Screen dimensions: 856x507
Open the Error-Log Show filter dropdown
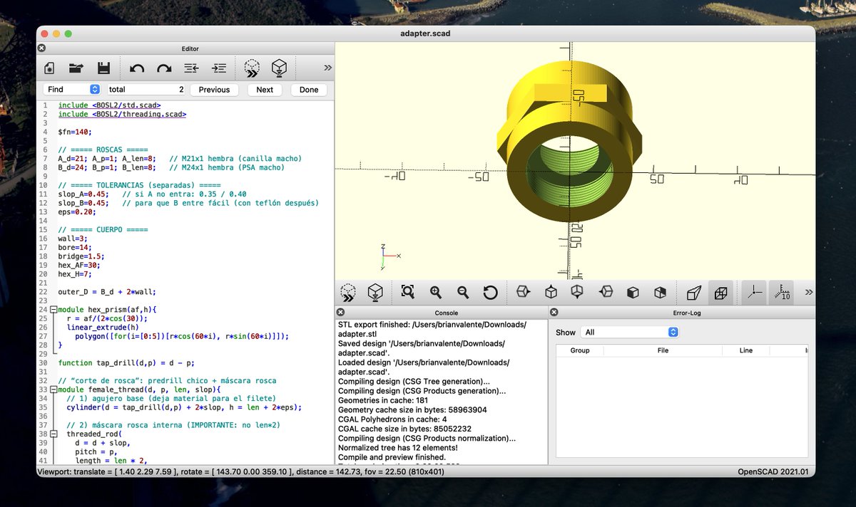tap(630, 332)
